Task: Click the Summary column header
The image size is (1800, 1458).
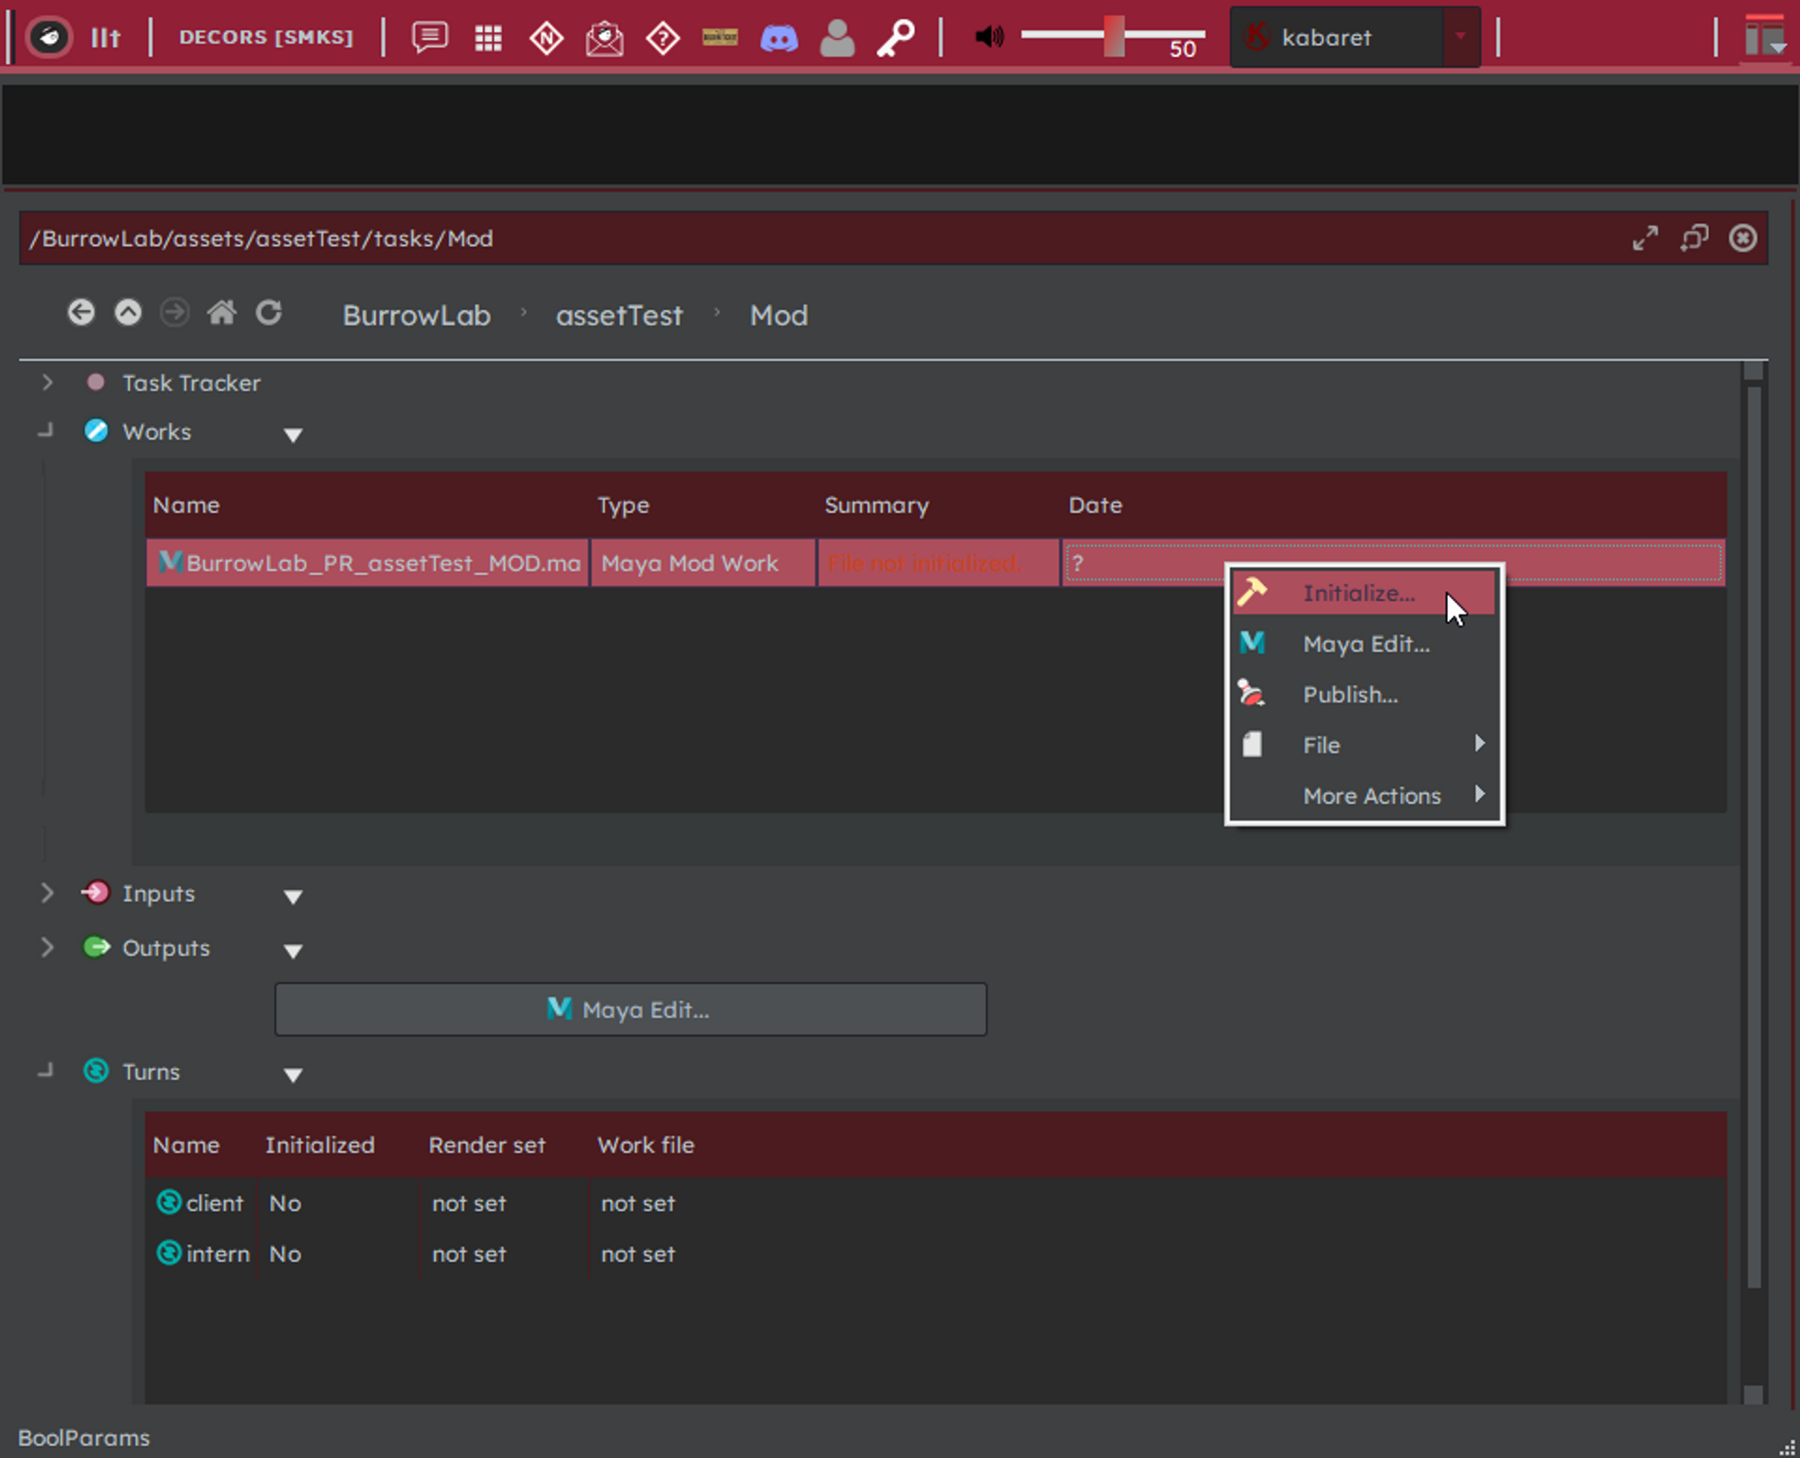Action: coord(877,505)
